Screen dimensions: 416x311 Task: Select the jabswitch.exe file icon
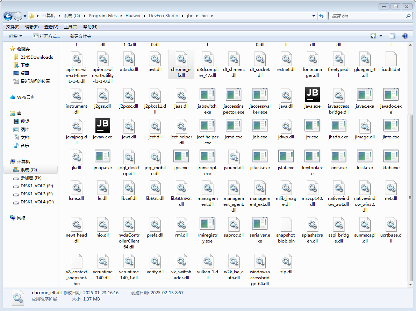[207, 95]
